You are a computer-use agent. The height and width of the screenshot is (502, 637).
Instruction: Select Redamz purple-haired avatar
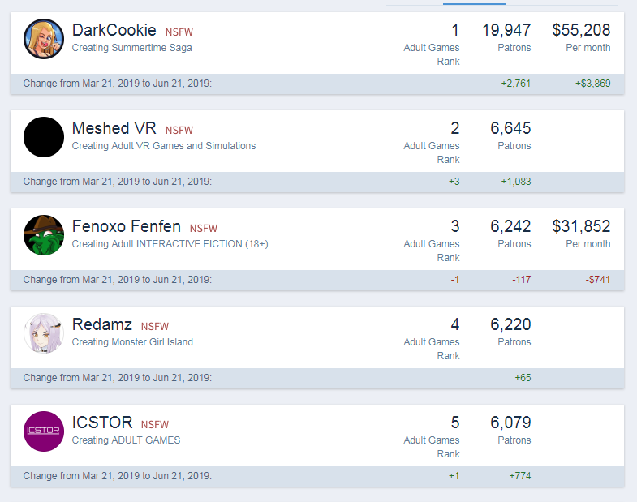tap(44, 333)
